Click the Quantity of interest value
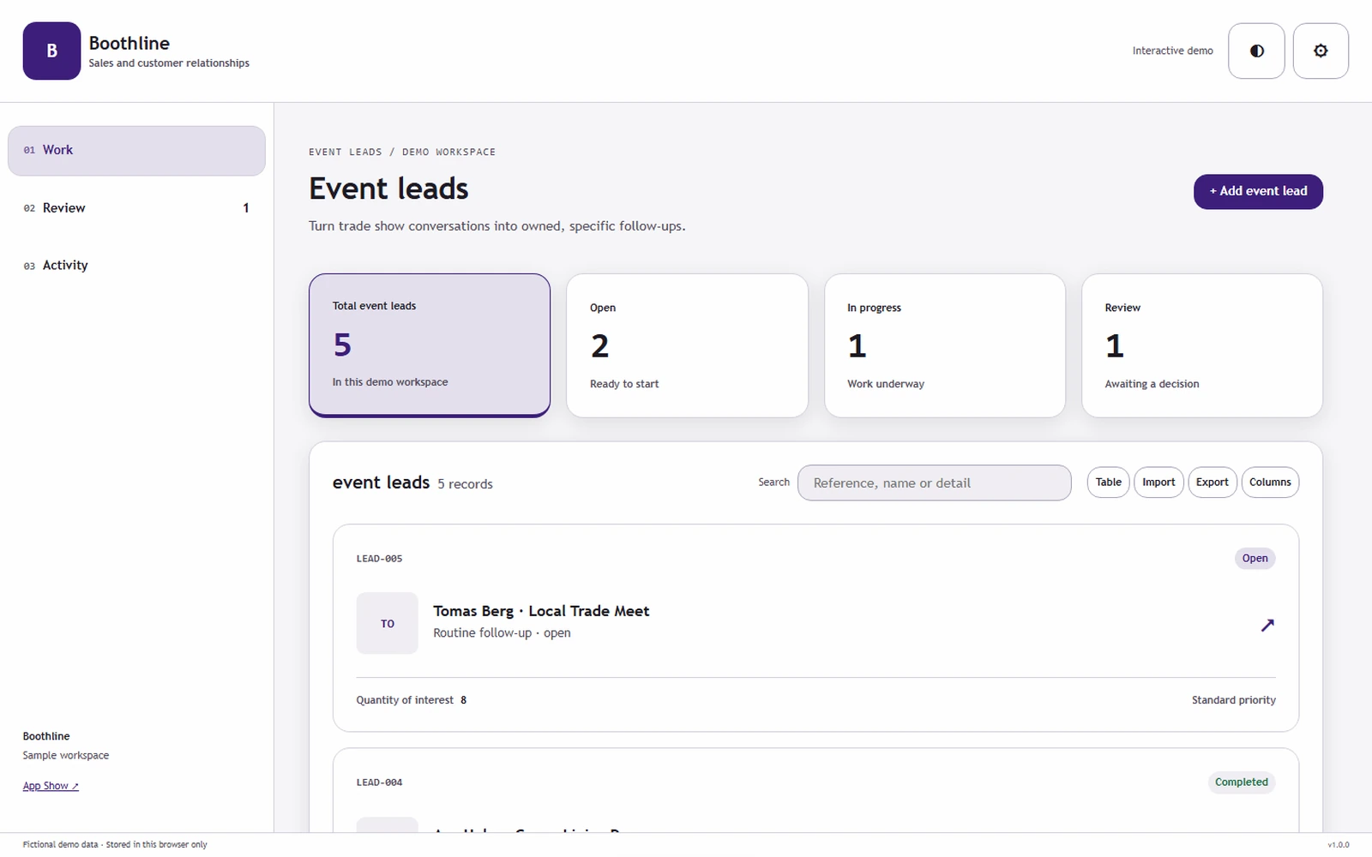This screenshot has height=857, width=1372. coord(464,700)
